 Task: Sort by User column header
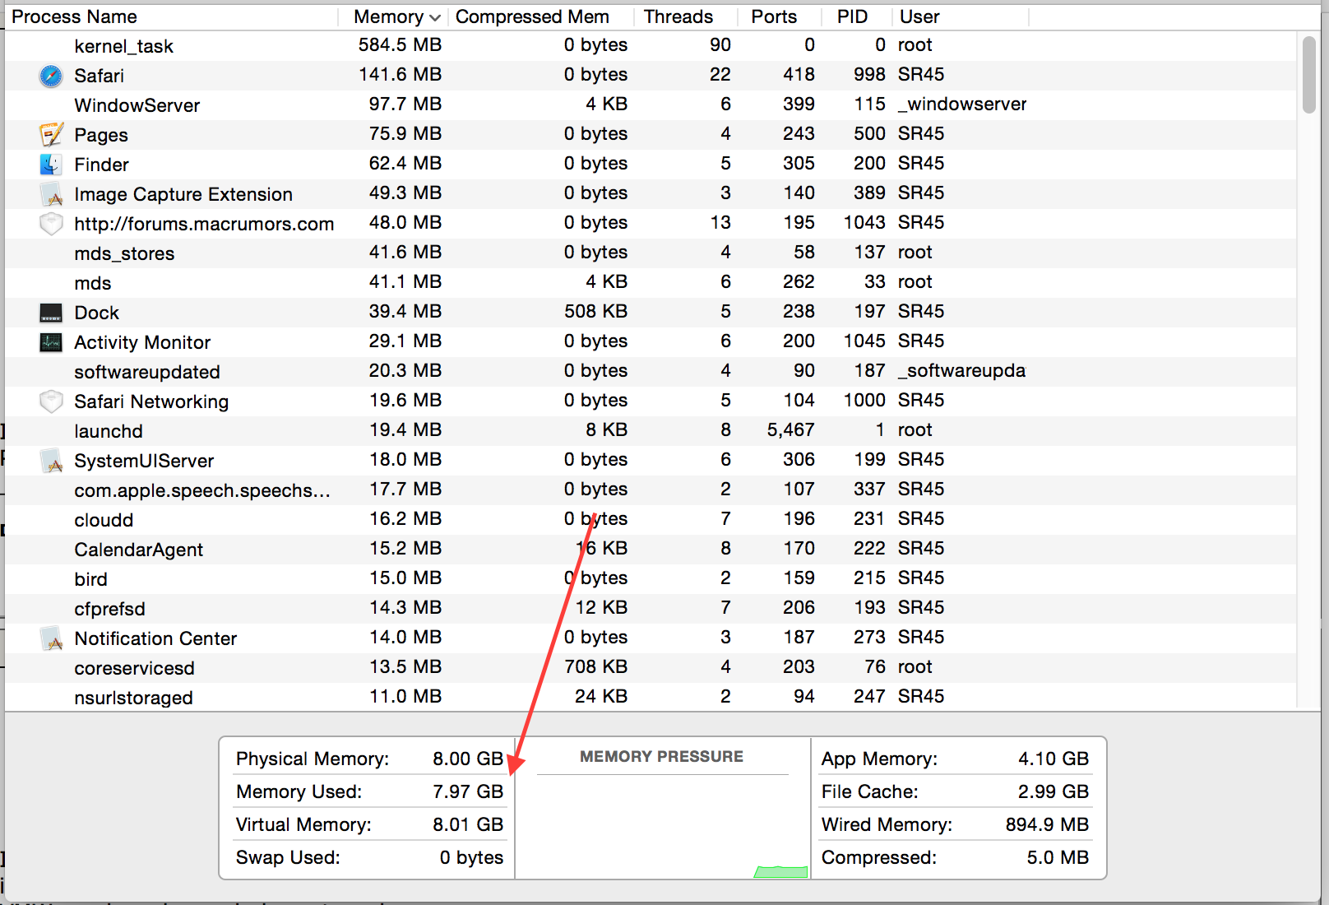pyautogui.click(x=961, y=16)
